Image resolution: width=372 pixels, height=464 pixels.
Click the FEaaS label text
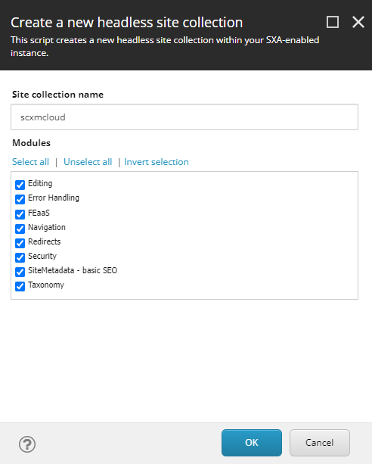click(39, 213)
